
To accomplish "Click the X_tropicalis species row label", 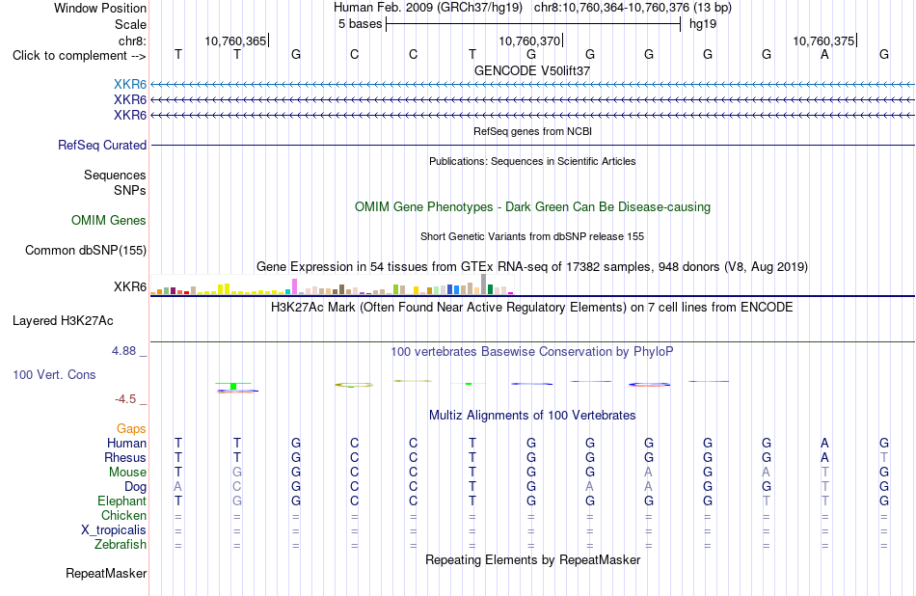I will 114,530.
